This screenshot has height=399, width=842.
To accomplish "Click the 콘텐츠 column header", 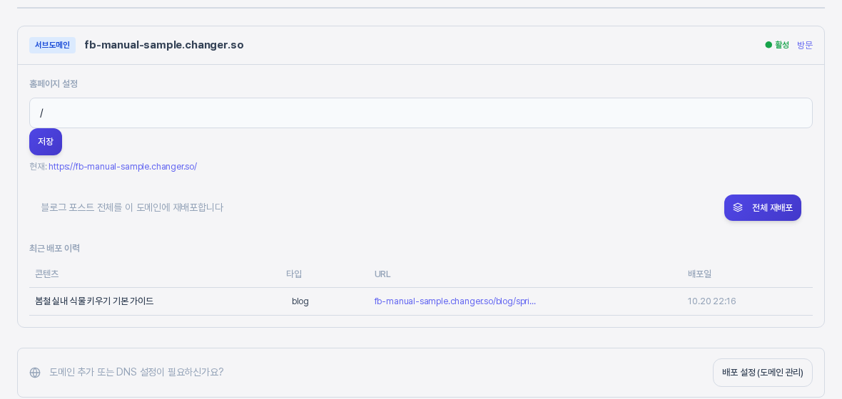I will [x=46, y=274].
